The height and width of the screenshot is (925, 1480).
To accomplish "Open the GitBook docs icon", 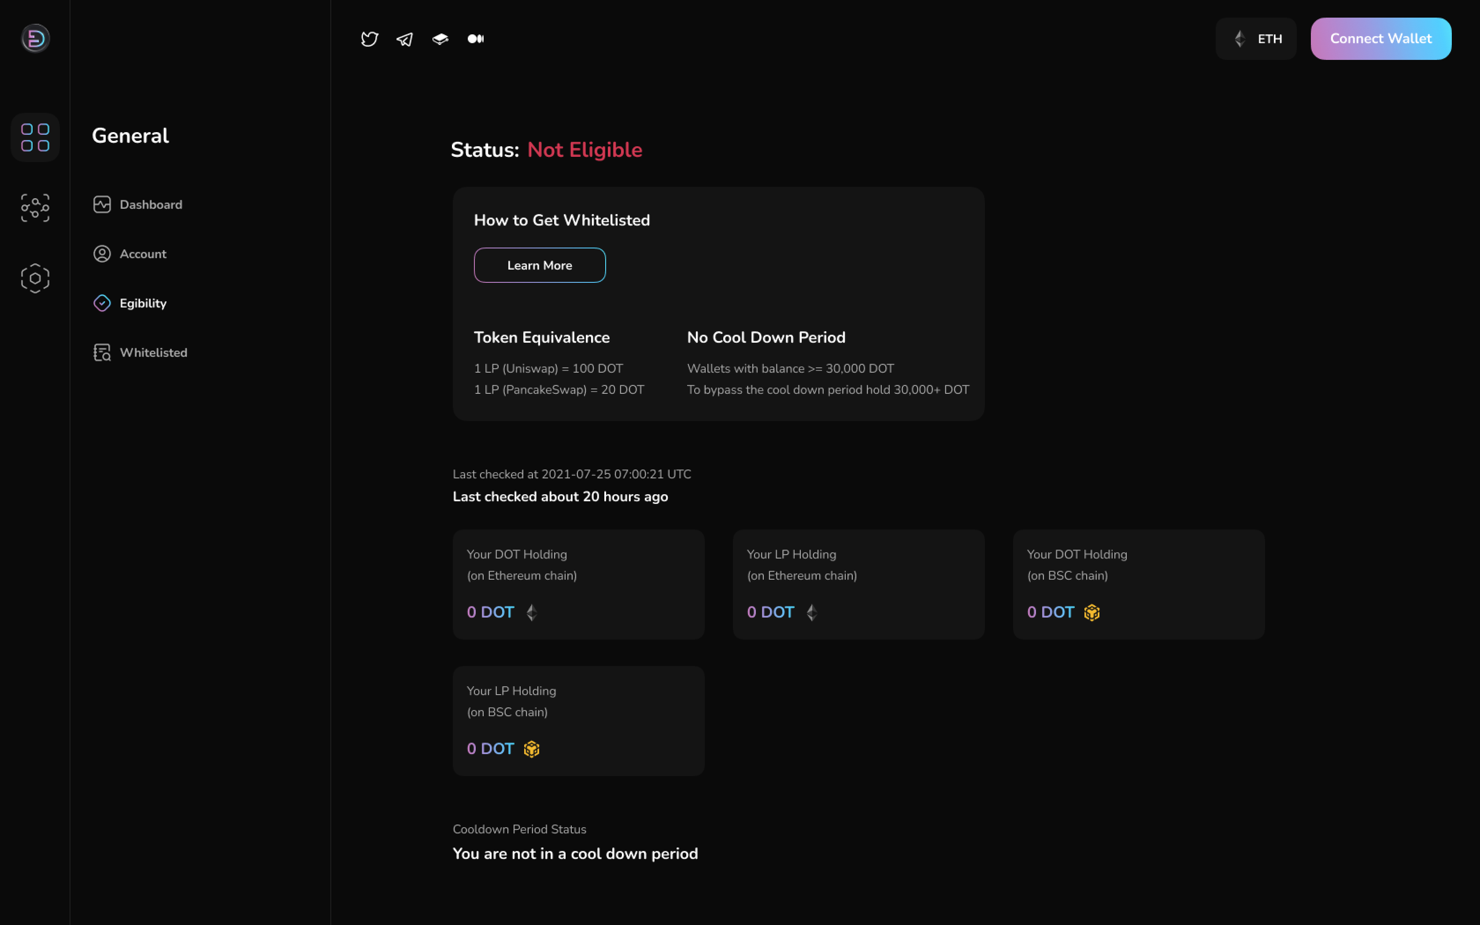I will click(x=440, y=39).
